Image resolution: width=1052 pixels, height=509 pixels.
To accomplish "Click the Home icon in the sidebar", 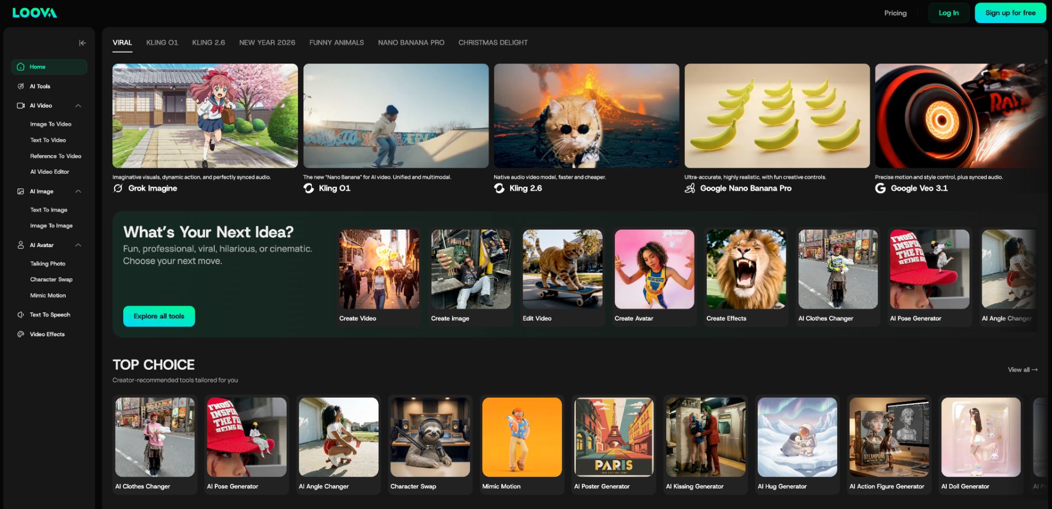I will pos(21,67).
